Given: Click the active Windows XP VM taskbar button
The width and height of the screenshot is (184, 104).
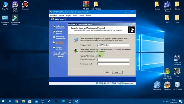Looking at the screenshot, I should click(x=76, y=101).
